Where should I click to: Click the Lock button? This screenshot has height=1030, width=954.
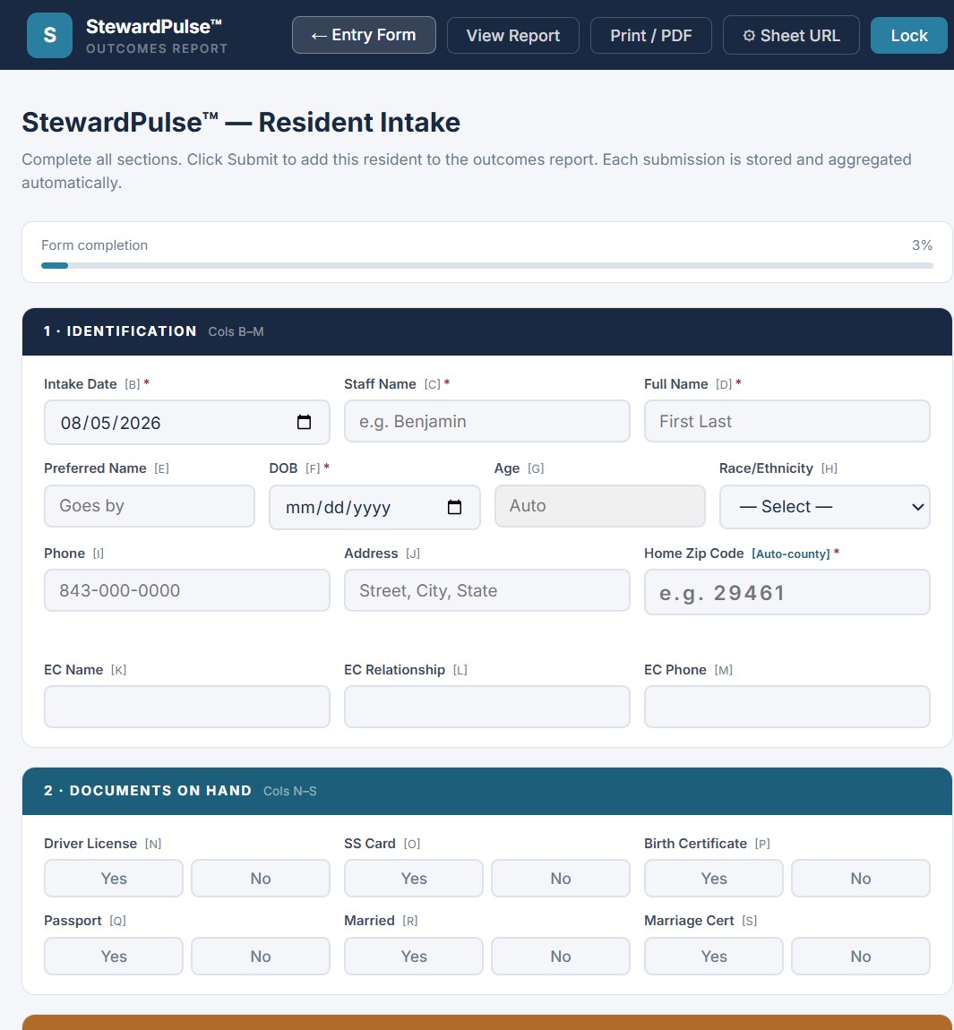[x=909, y=36]
